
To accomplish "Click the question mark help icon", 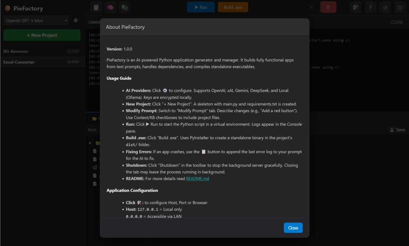I will (370, 7).
